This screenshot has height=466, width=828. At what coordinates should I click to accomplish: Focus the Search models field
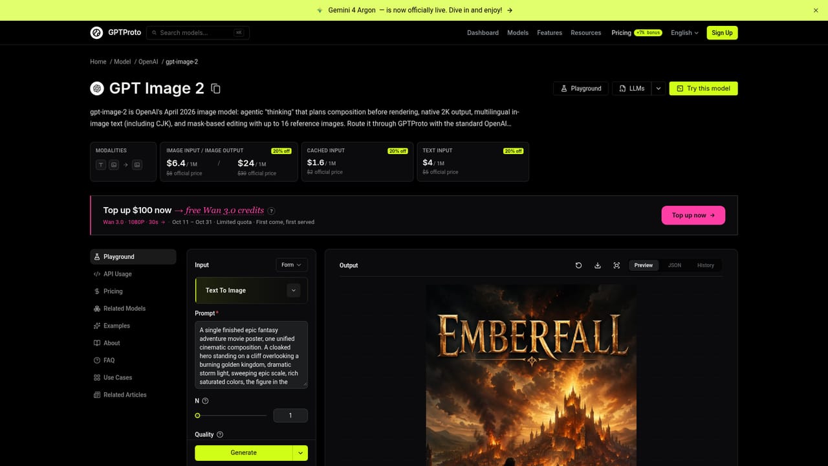point(198,33)
